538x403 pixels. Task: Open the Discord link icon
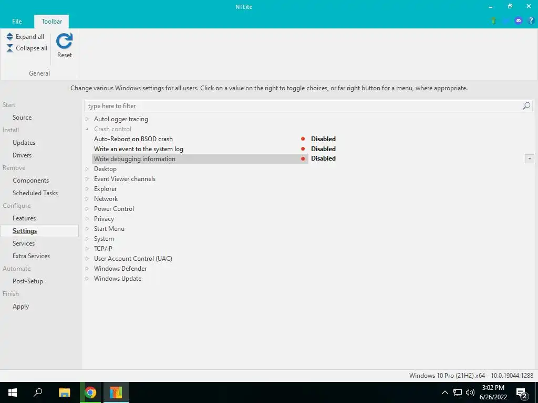(519, 21)
